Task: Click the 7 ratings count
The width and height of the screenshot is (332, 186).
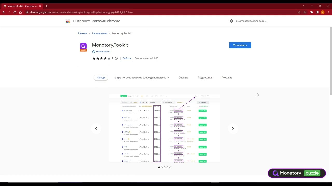Action: pos(112,58)
